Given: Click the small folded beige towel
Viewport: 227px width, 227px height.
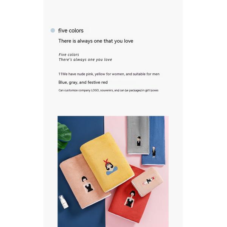Looking at the screenshot, I should point(147,182).
